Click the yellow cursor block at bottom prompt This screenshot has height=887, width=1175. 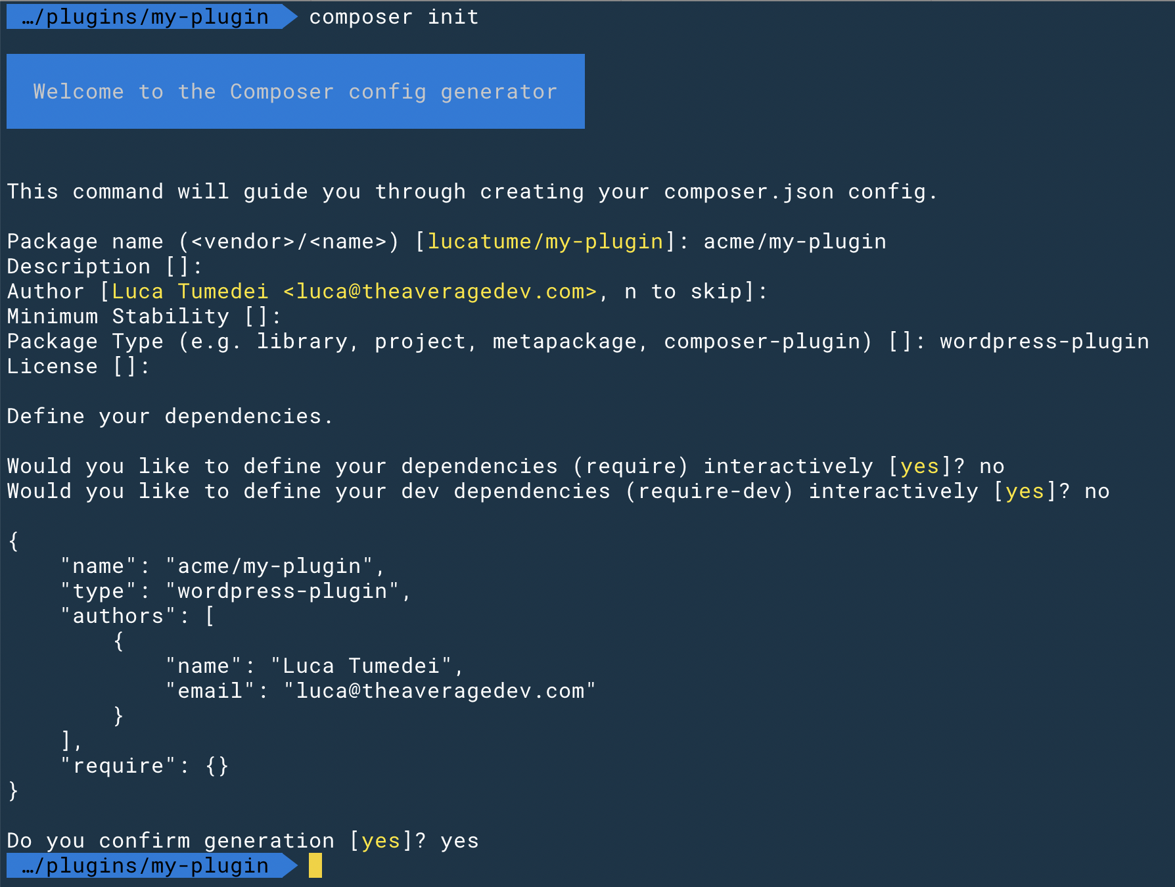(315, 865)
